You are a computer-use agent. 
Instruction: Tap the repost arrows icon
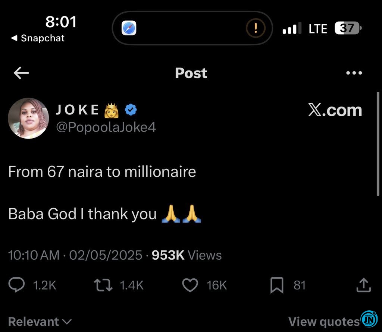[103, 285]
